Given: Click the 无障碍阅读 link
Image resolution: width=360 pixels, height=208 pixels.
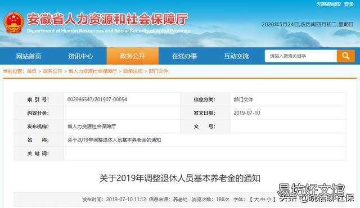Looking at the screenshot, I should 328,4.
